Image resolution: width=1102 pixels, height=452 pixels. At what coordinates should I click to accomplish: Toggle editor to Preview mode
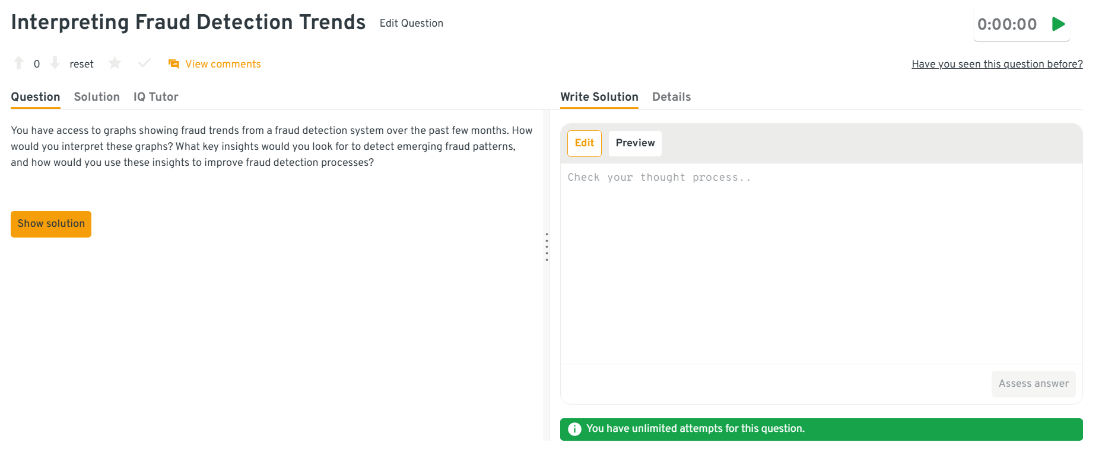(635, 143)
